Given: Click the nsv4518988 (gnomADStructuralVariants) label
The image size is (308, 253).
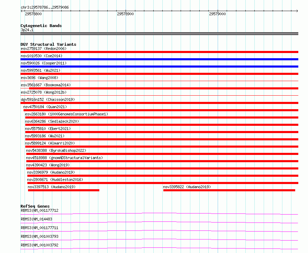Looking at the screenshot, I should pos(64,158).
